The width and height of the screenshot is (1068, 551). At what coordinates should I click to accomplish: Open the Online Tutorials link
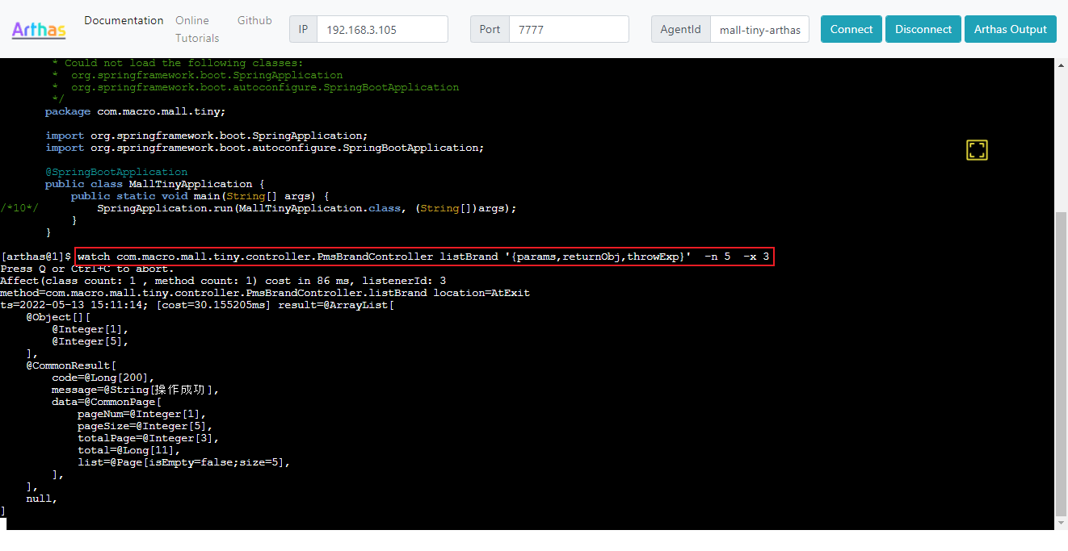tap(197, 29)
